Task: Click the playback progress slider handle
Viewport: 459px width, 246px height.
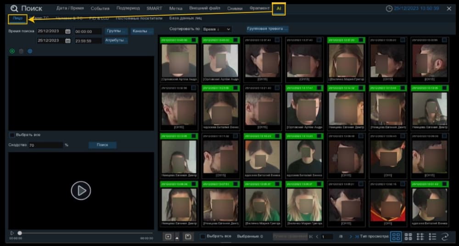Action: 20,233
